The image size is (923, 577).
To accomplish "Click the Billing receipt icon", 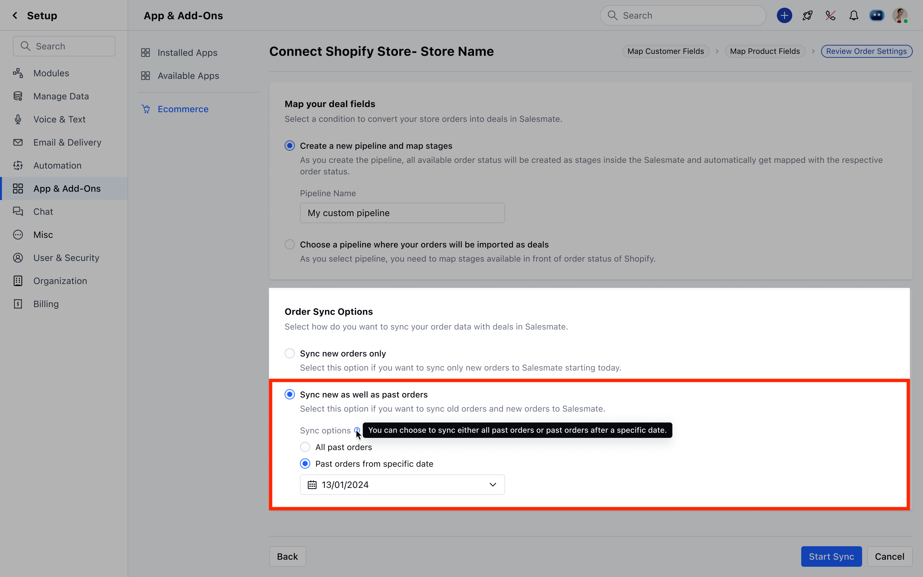I will click(x=18, y=304).
